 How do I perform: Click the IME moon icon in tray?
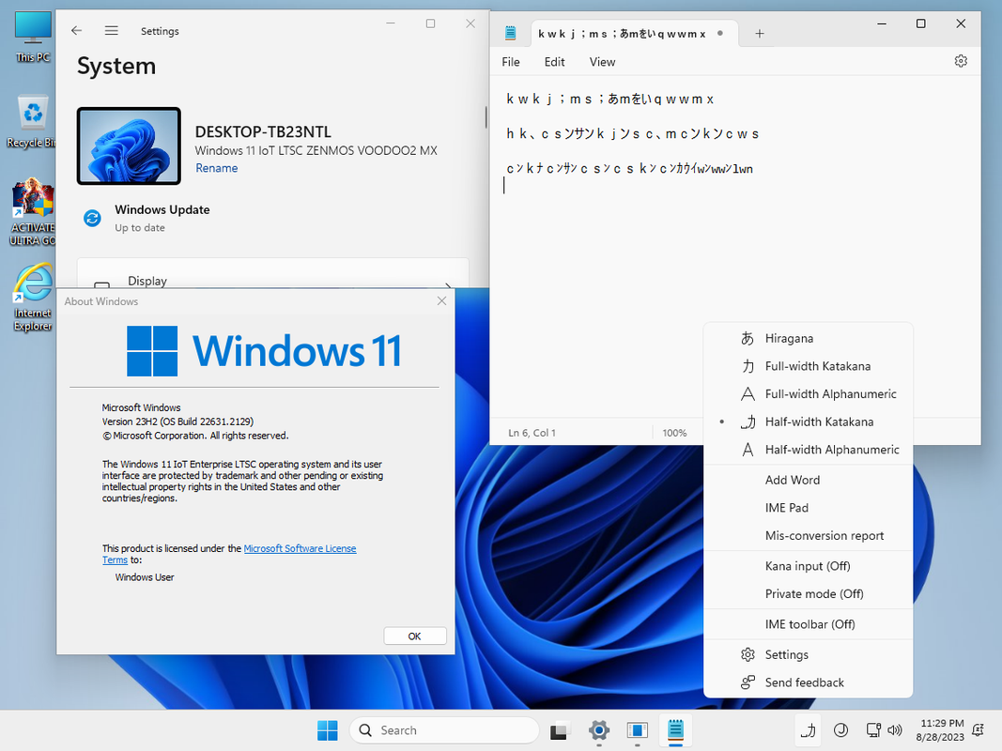(x=841, y=730)
